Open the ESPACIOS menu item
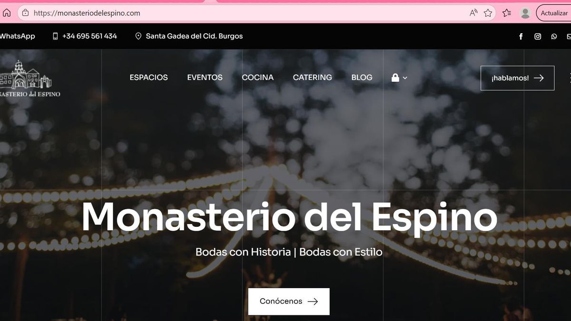The width and height of the screenshot is (571, 321). pyautogui.click(x=148, y=77)
